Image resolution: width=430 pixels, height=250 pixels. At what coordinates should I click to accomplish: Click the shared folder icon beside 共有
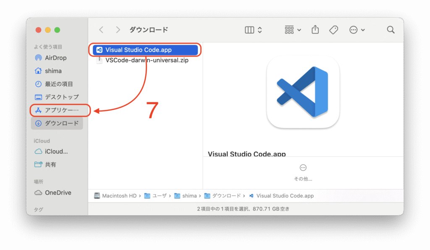coord(38,164)
